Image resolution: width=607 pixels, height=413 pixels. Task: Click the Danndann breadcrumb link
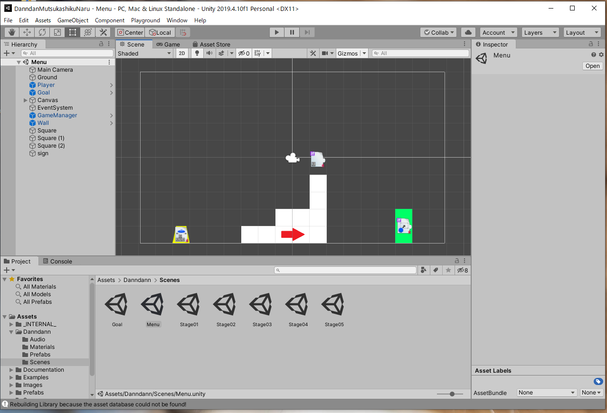(137, 280)
